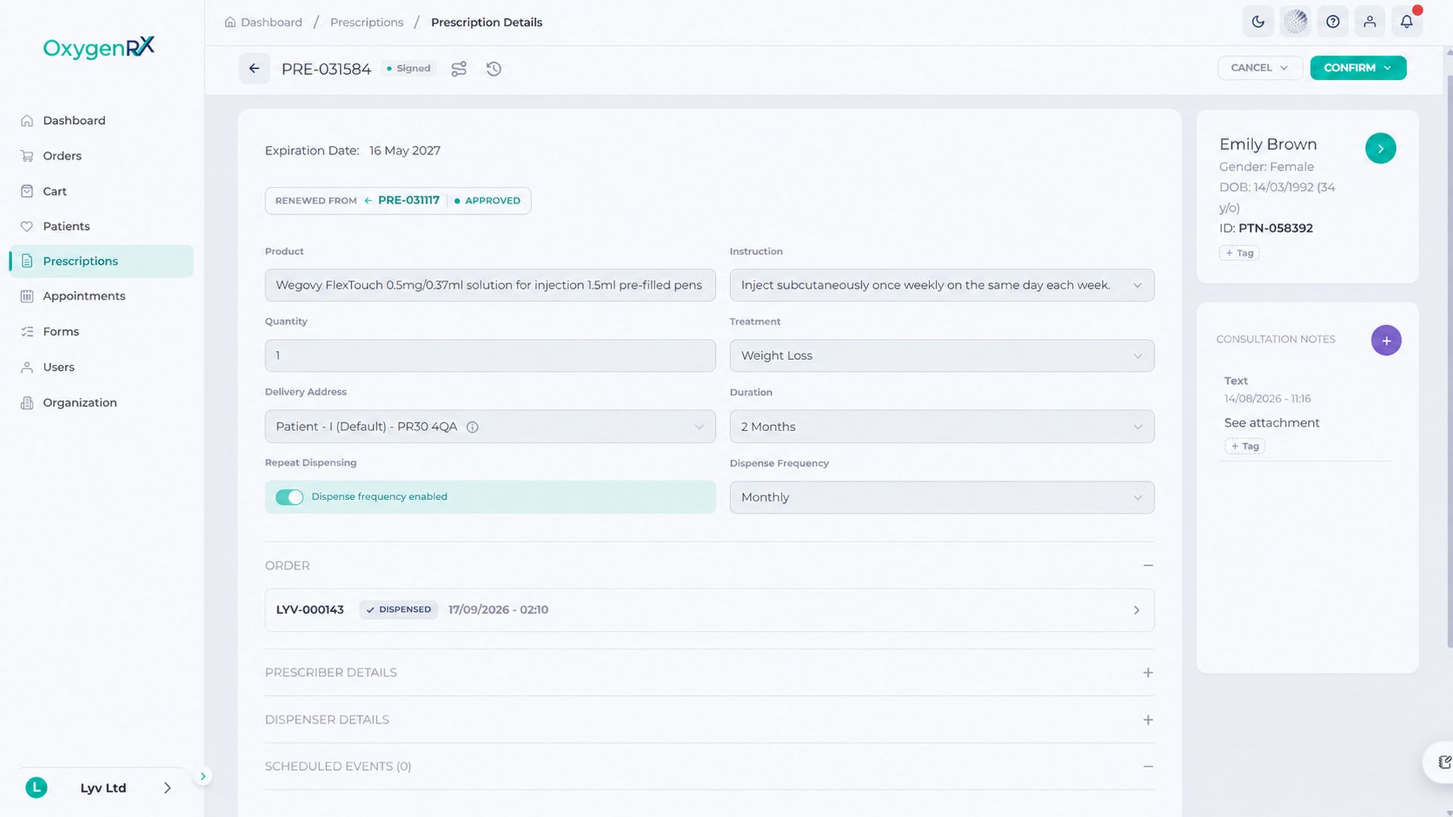The width and height of the screenshot is (1453, 817).
Task: Open the Dispense Frequency dropdown showing Monthly
Action: click(x=941, y=497)
